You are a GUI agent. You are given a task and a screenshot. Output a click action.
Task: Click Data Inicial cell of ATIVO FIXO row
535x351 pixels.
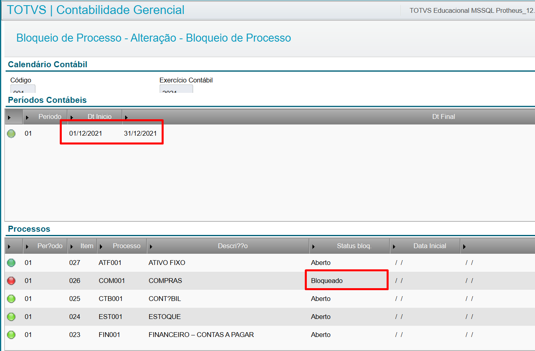coord(425,263)
